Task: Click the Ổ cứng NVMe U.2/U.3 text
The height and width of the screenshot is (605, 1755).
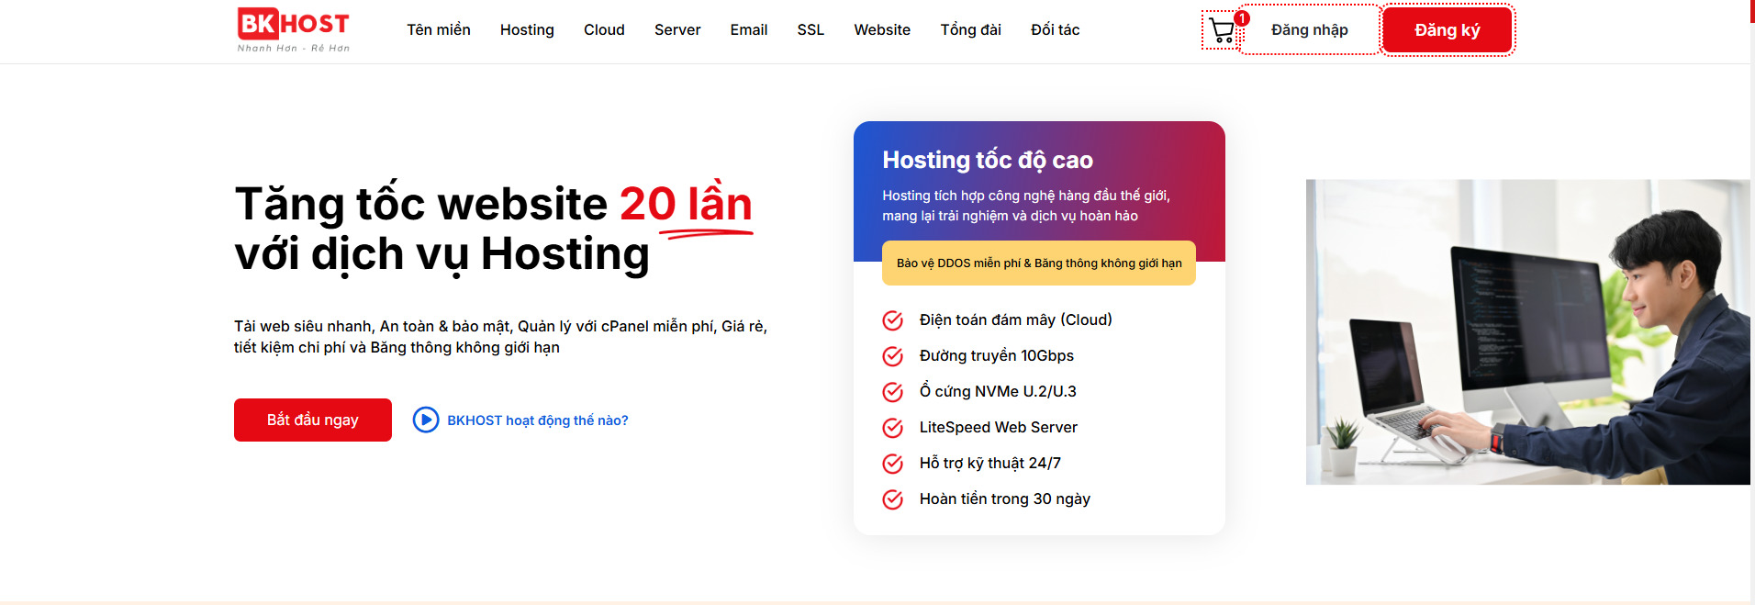Action: click(x=998, y=391)
